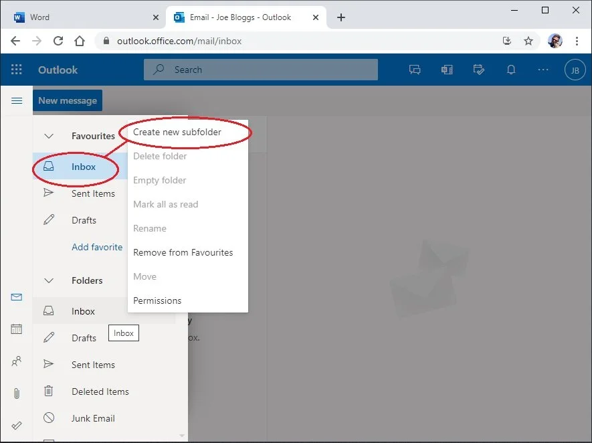Click the browser address bar URL
592x443 pixels.
[179, 41]
